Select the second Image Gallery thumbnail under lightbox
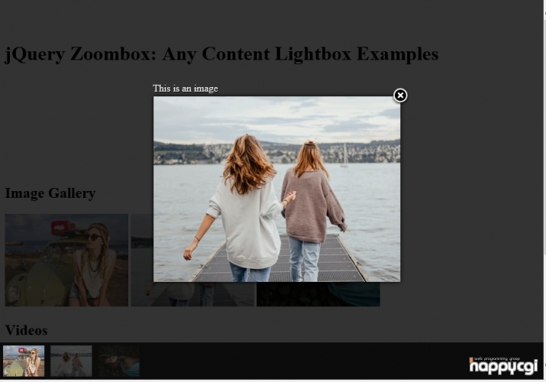Screen dimensions: 546x382 coord(192,294)
